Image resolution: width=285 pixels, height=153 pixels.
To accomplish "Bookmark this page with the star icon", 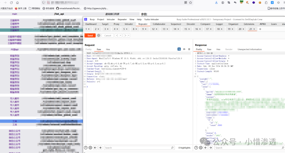I will (191, 3).
